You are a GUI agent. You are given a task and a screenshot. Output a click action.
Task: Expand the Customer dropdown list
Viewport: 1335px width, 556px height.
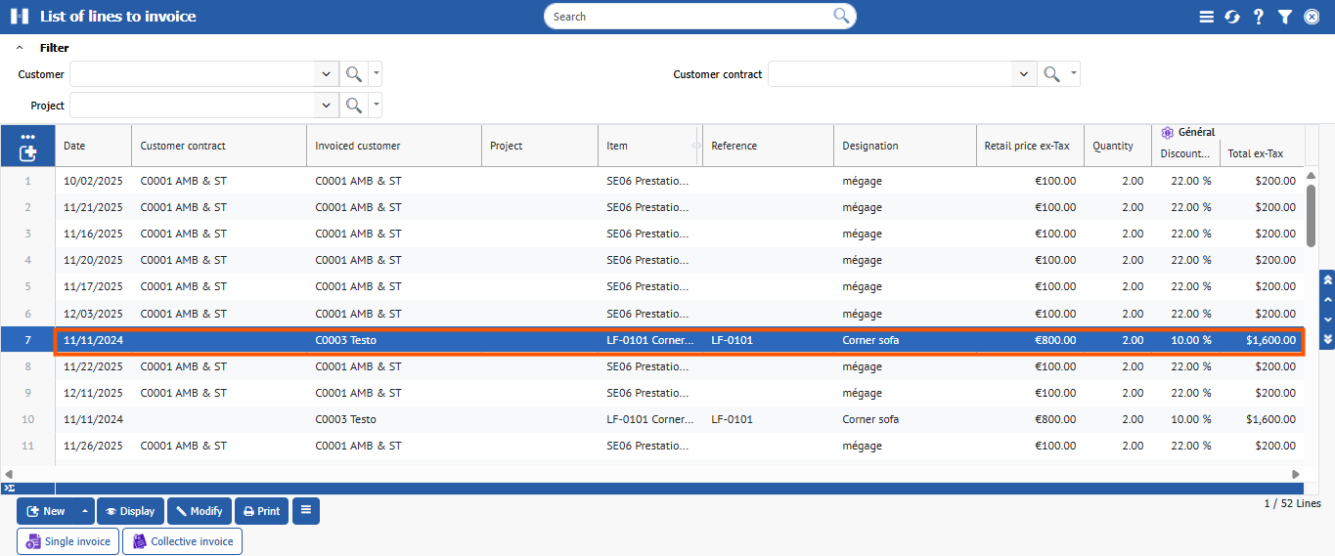327,74
